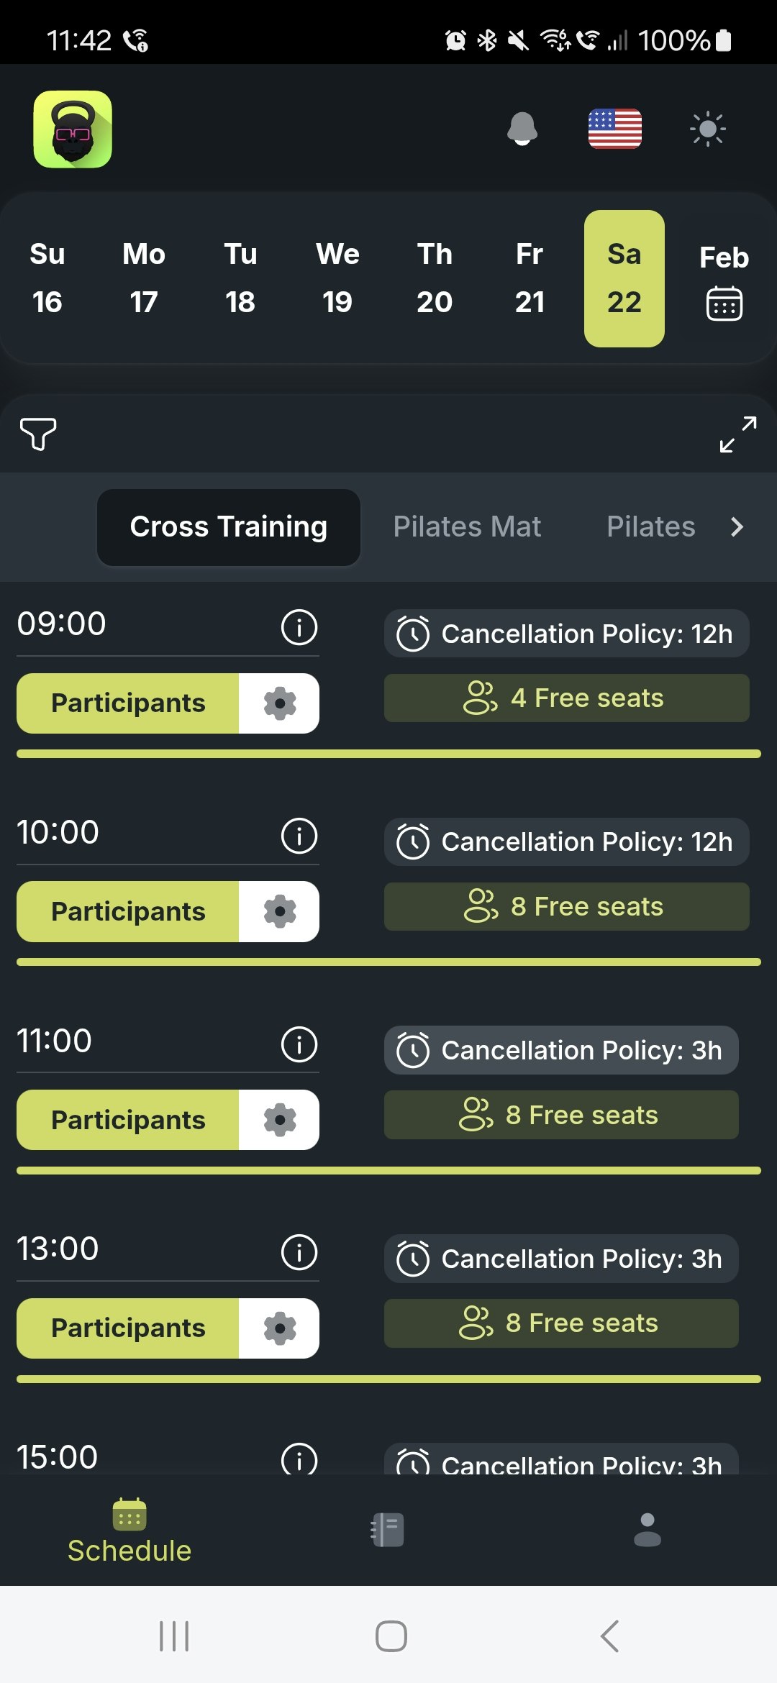Image resolution: width=777 pixels, height=1683 pixels.
Task: Open the profile icon in bottom bar
Action: [x=645, y=1528]
